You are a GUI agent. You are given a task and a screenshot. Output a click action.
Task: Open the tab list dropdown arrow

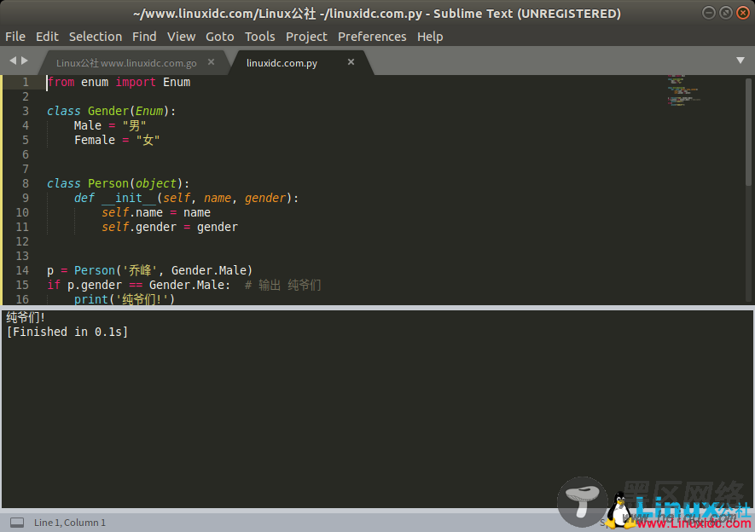pos(740,61)
